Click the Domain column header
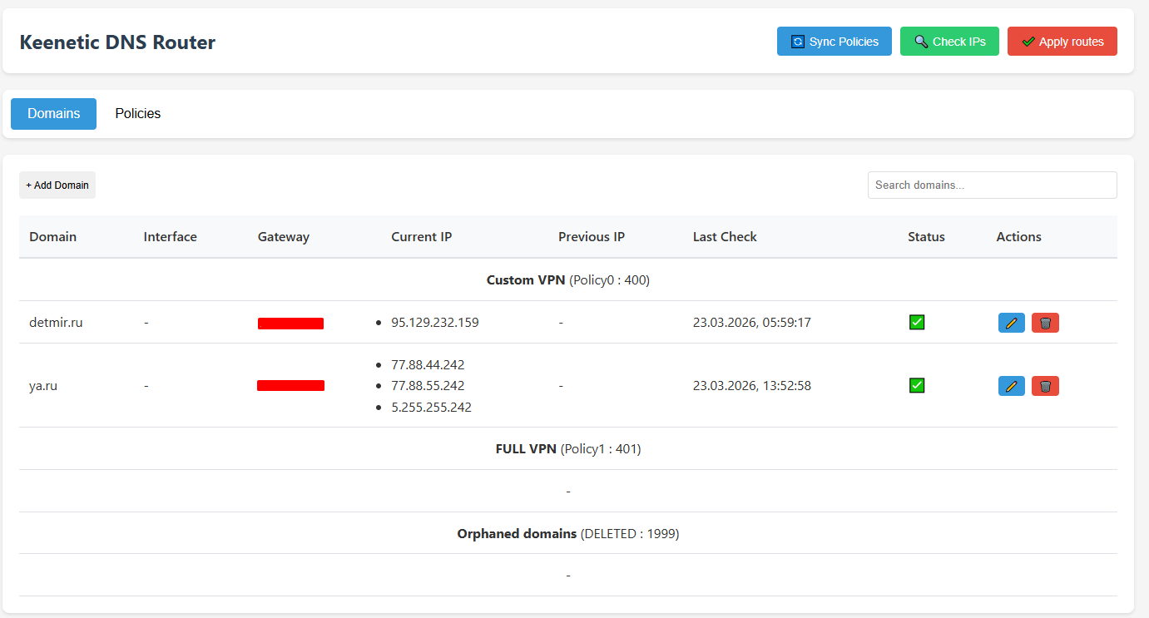Screen dimensions: 1149x618 click(52, 237)
